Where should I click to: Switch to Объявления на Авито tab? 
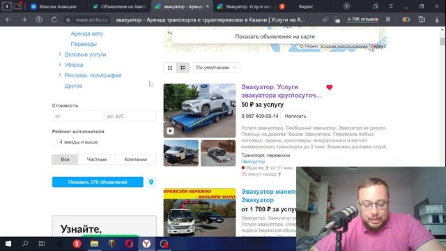121,6
